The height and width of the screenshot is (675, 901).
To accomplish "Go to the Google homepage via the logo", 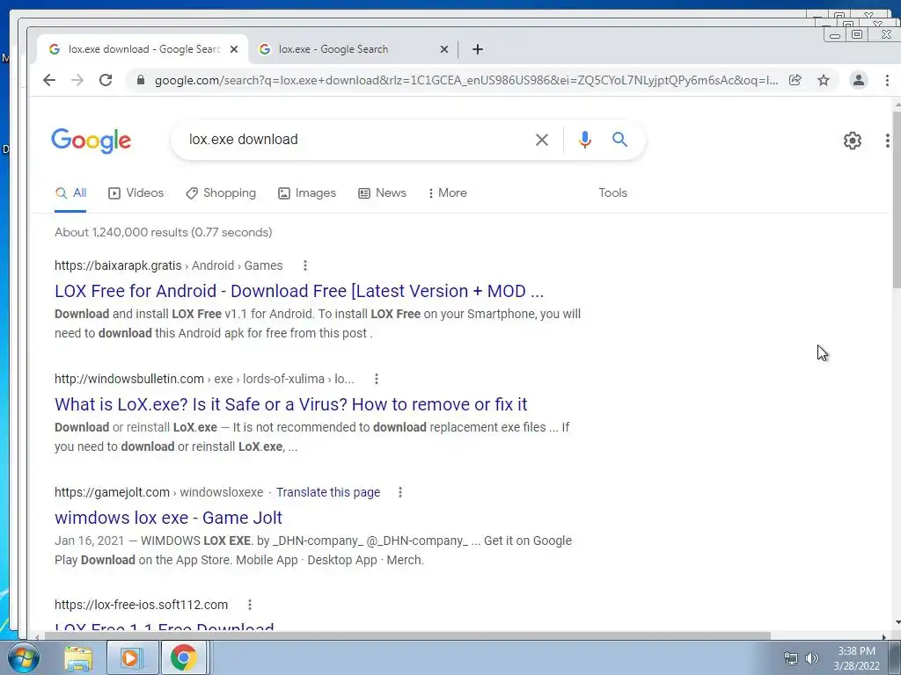I will 91,141.
